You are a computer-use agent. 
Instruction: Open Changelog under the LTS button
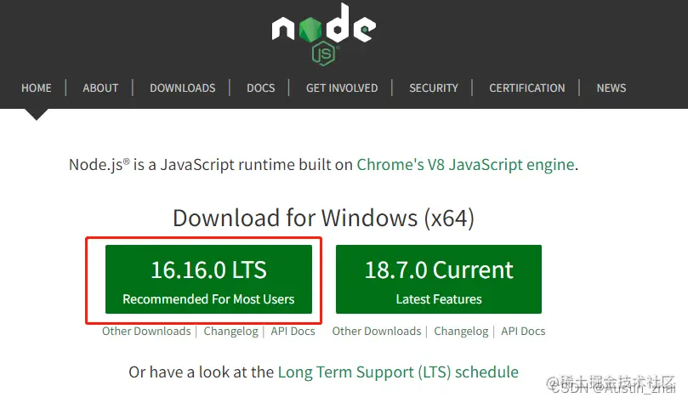click(230, 331)
